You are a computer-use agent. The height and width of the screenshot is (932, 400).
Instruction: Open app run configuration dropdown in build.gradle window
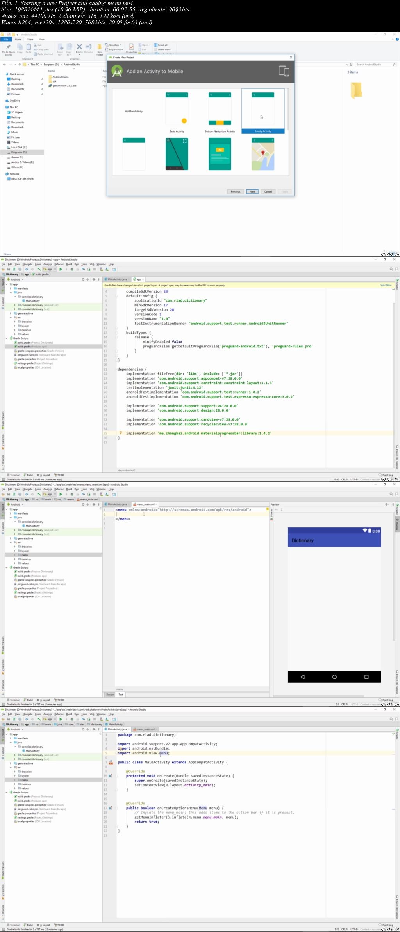(x=50, y=269)
